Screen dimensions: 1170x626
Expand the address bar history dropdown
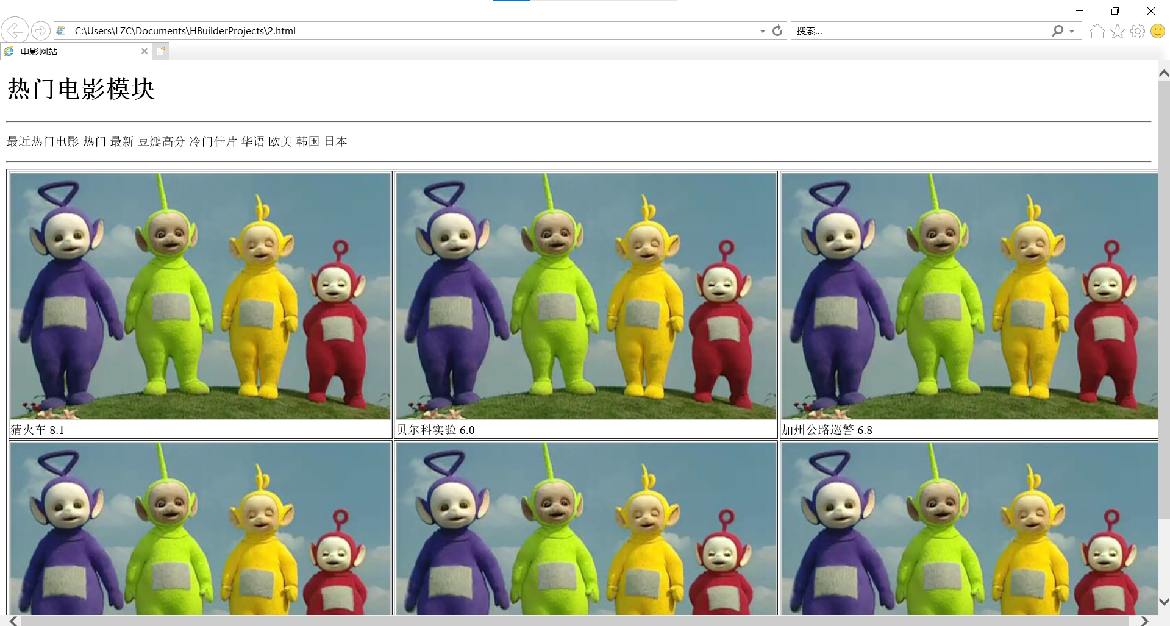[x=763, y=31]
